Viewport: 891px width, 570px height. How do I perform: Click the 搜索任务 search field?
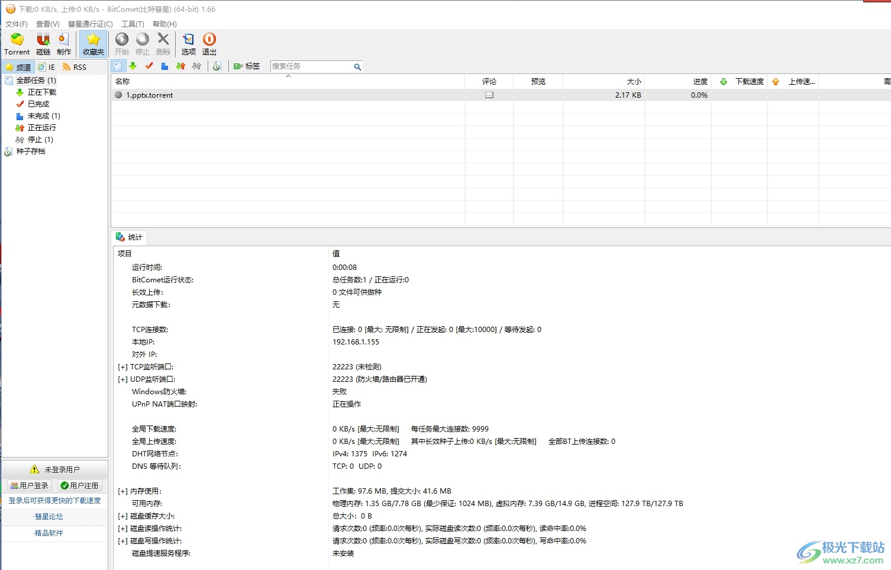pos(311,66)
